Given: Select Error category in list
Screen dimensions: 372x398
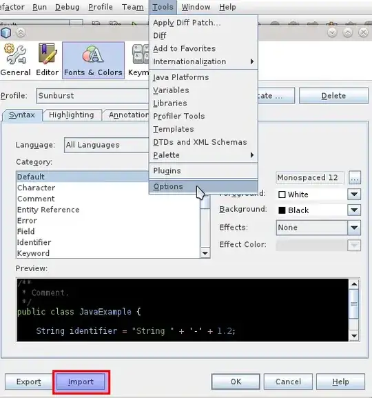Looking at the screenshot, I should pos(108,221).
